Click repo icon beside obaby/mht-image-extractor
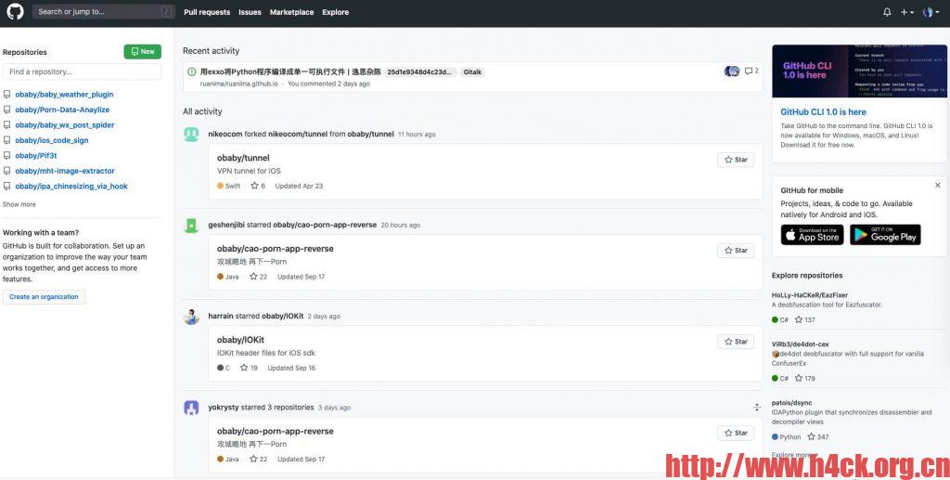950x480 pixels. pos(7,171)
